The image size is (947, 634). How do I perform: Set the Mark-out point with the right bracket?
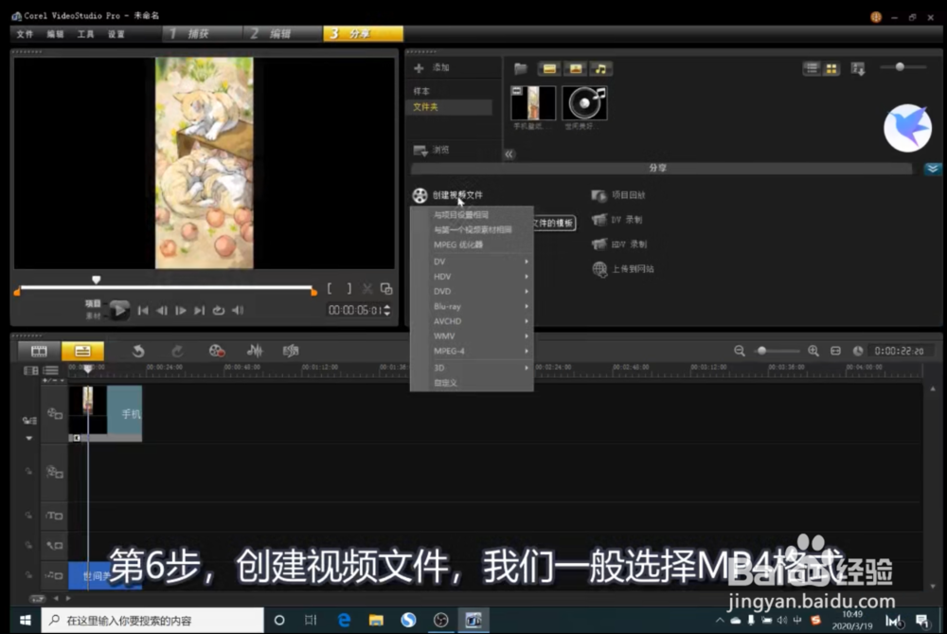pos(349,289)
